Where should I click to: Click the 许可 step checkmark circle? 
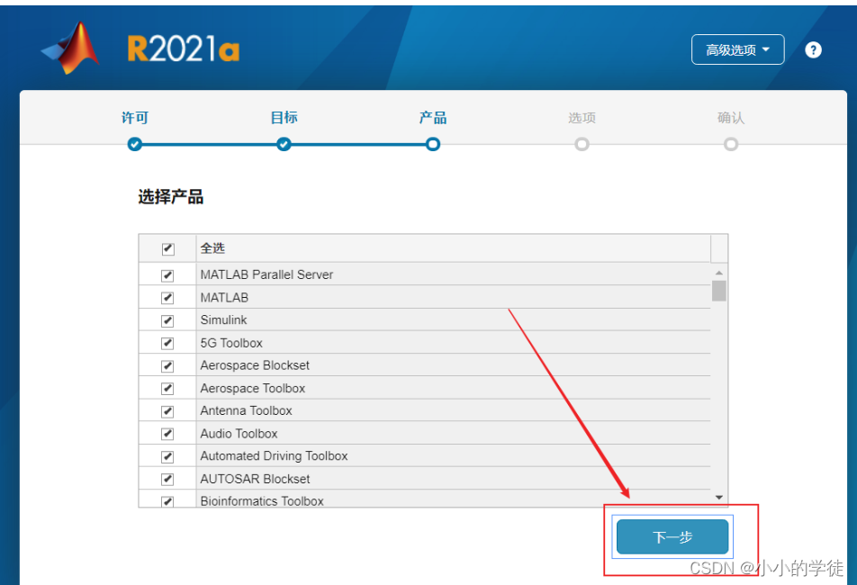[x=135, y=144]
